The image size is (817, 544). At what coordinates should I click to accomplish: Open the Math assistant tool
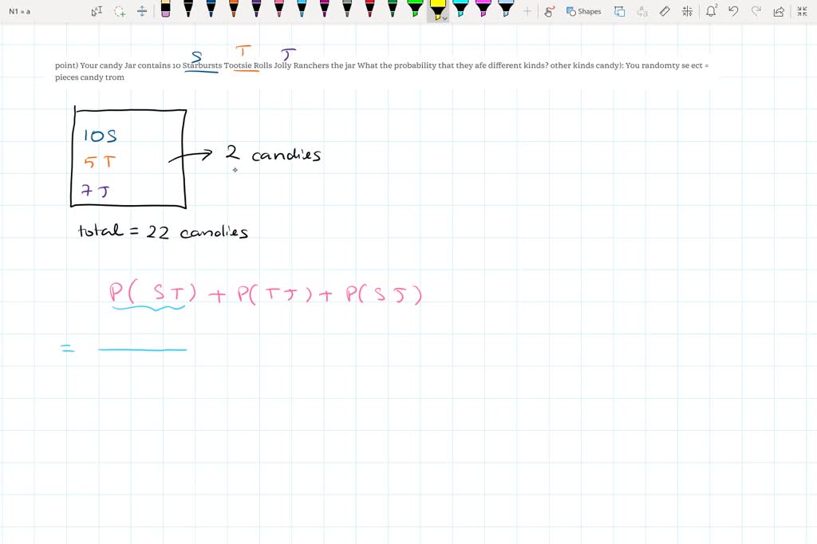click(688, 11)
